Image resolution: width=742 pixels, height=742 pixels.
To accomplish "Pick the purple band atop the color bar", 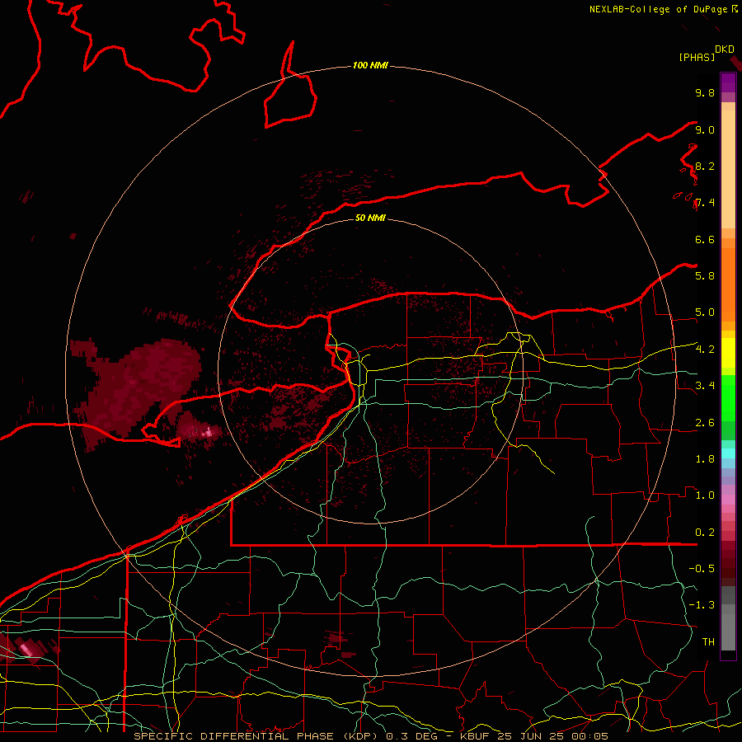I will point(728,82).
